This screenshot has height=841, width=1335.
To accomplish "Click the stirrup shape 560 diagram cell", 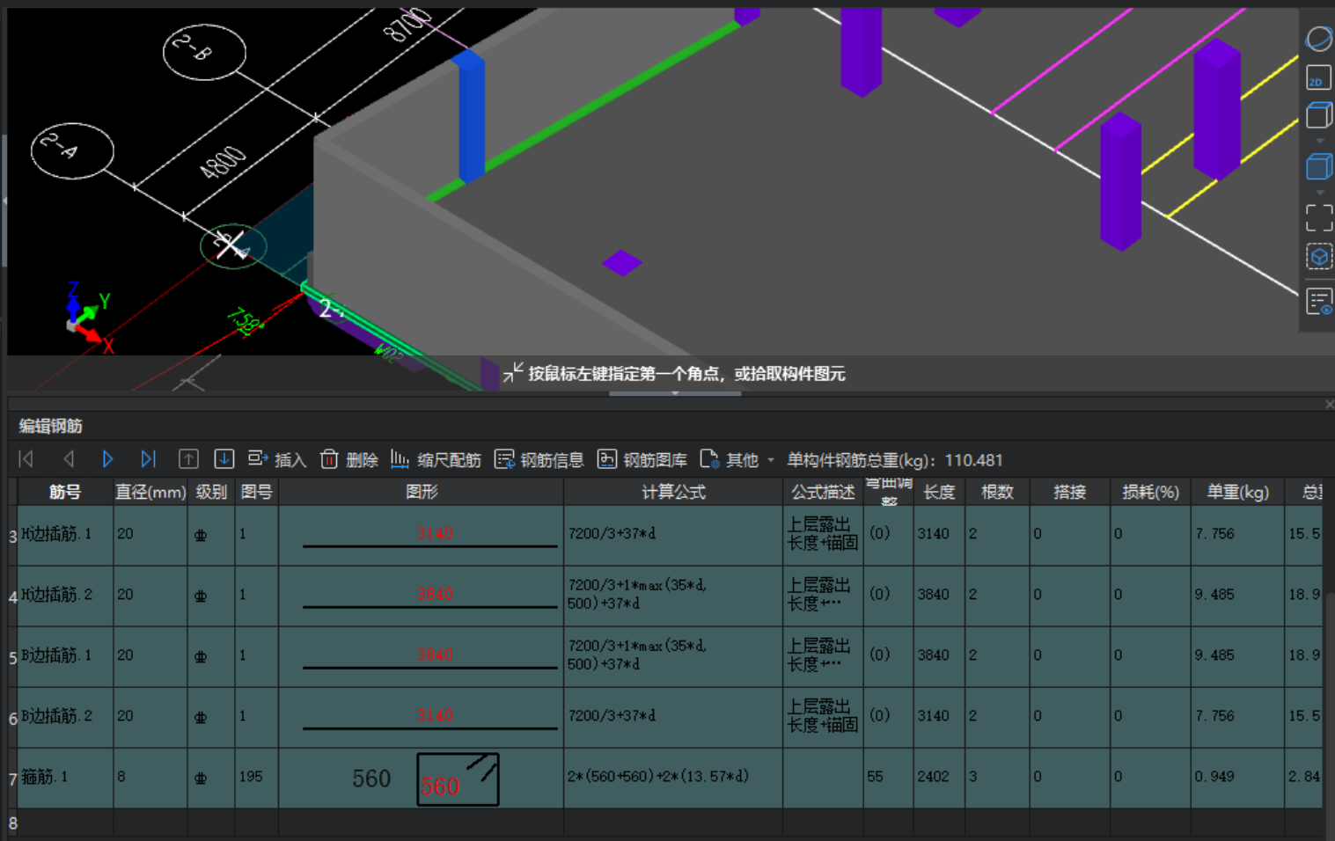I will (x=422, y=779).
